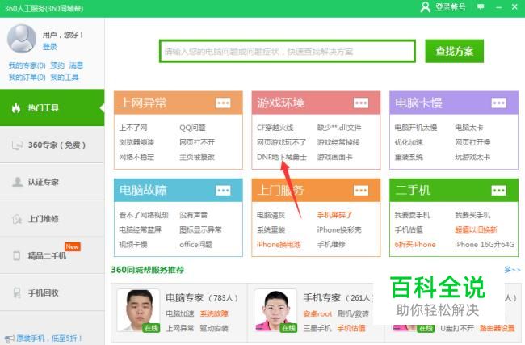Viewport: 525px width, 345px height.
Task: Open more options in 二手机 card
Action: (x=499, y=191)
